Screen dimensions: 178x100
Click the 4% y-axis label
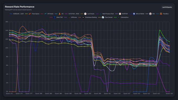7,74
